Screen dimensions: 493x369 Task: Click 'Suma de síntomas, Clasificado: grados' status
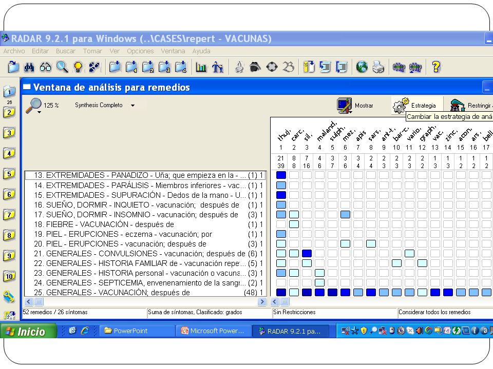click(209, 312)
